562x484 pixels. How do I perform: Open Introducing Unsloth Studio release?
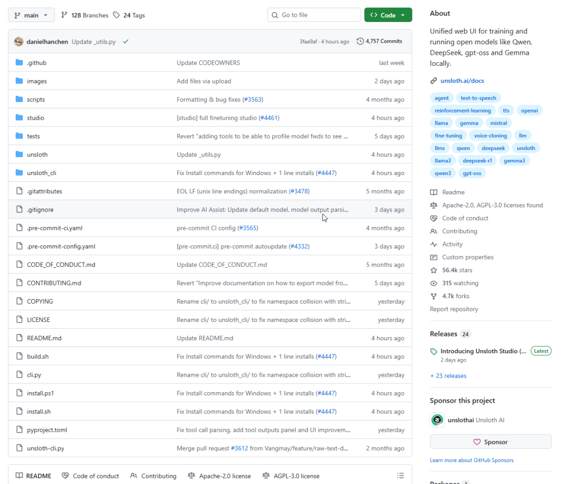(483, 351)
